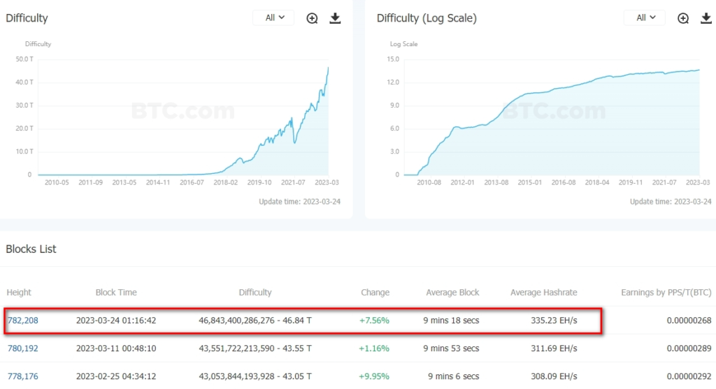Open the All dropdown on Difficulty chart

(273, 18)
